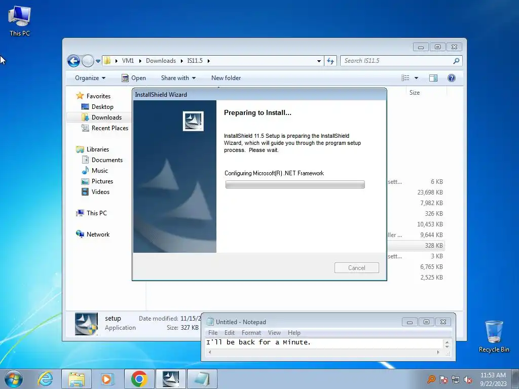Launch Internet Explorer from taskbar

(45, 379)
